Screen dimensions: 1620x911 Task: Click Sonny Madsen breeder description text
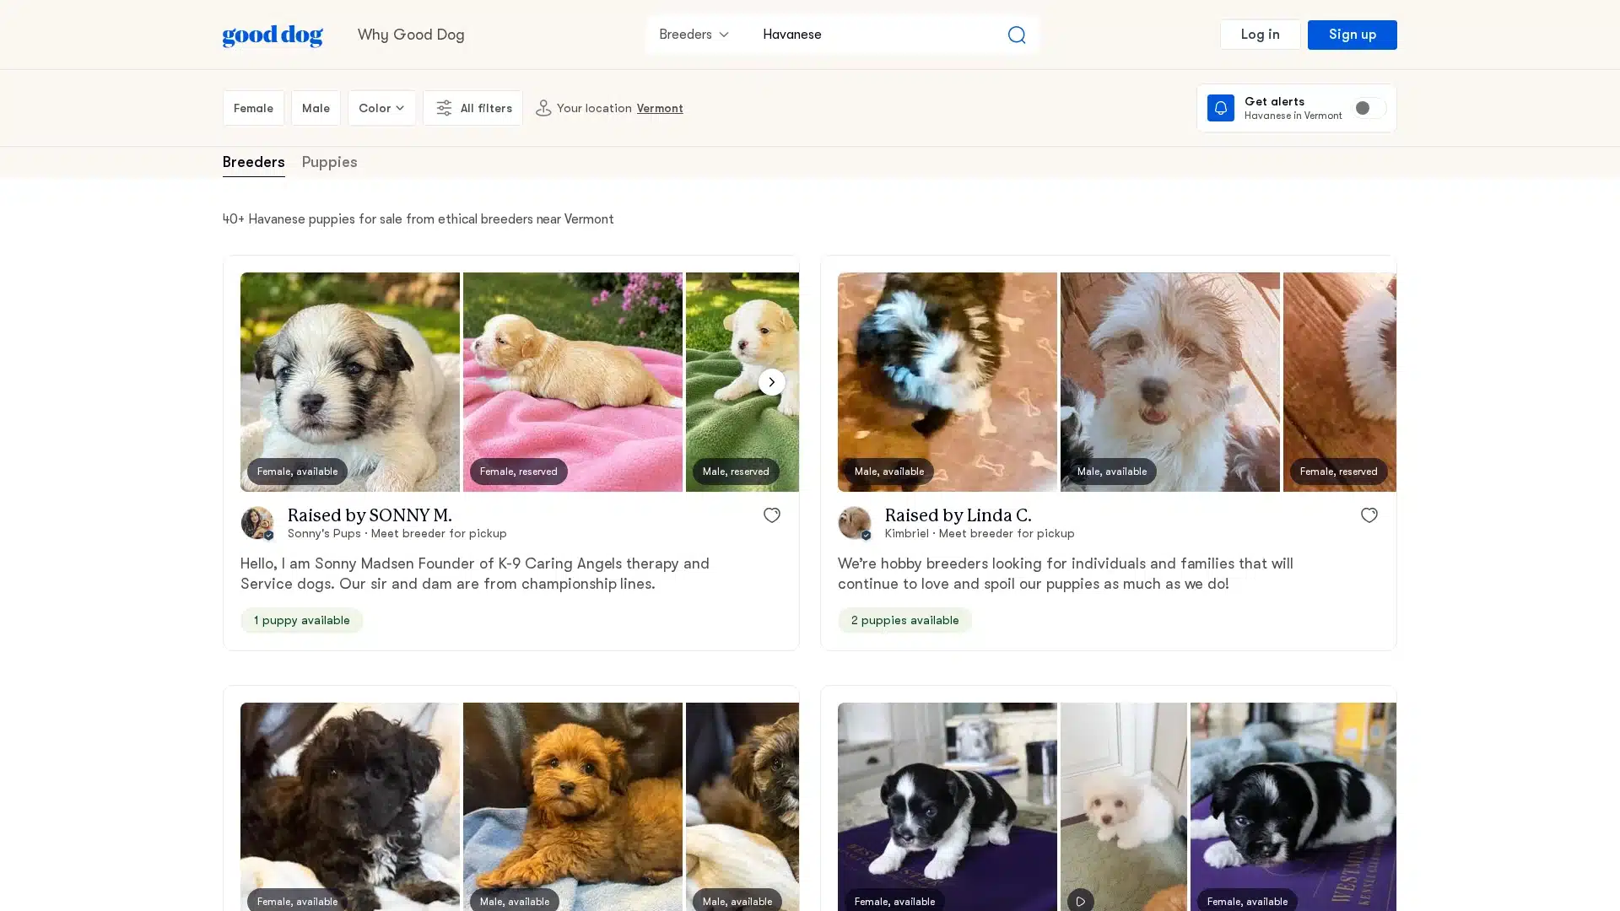click(x=474, y=574)
